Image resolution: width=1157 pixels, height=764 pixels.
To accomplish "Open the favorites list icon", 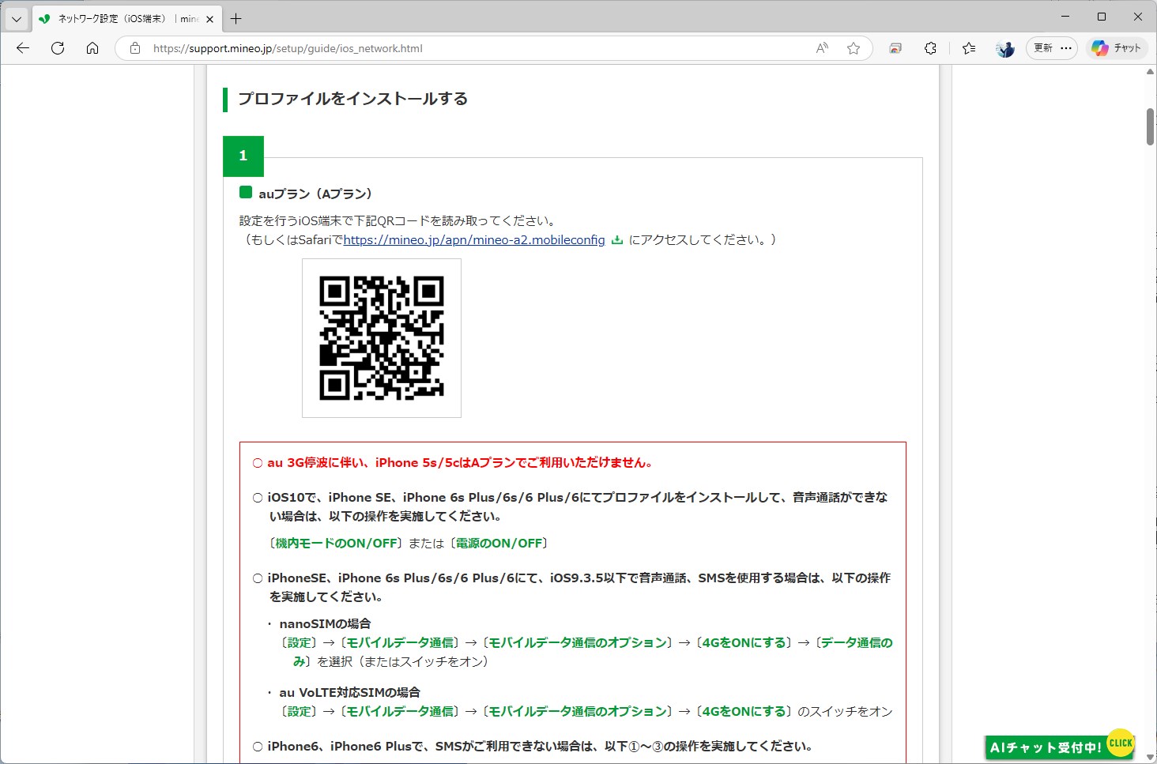I will point(968,47).
